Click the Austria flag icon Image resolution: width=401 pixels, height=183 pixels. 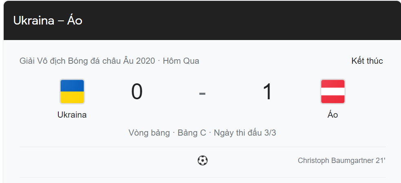[333, 91]
